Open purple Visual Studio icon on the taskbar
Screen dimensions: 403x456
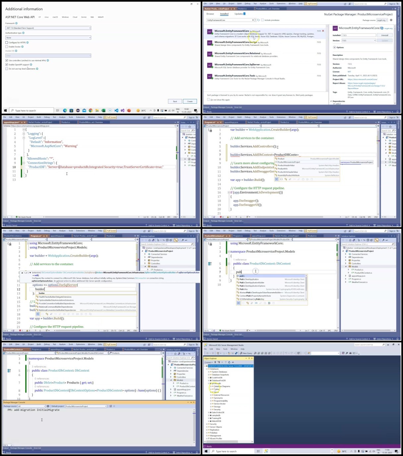coord(123,111)
